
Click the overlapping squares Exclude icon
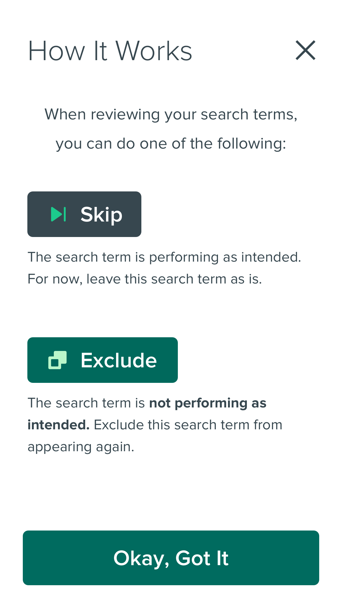click(57, 360)
